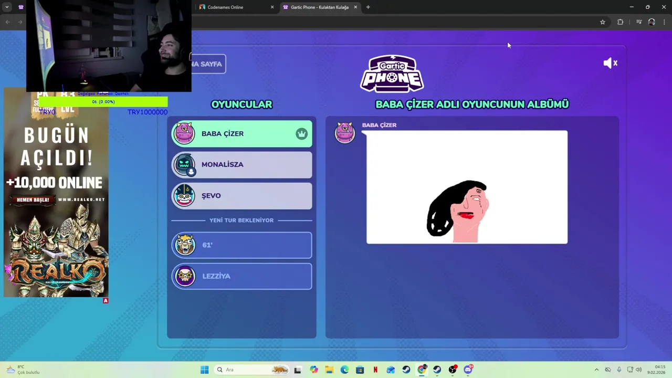Open BABA ÇİZER's album from players list
The width and height of the screenshot is (672, 378).
pos(241,133)
